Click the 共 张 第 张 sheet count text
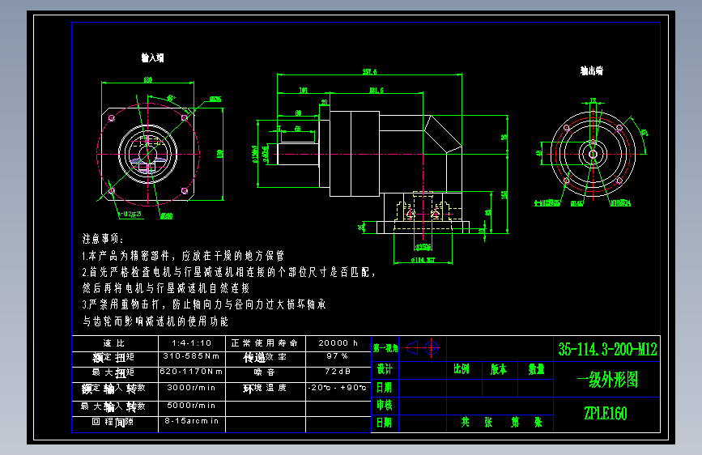 tap(501, 423)
